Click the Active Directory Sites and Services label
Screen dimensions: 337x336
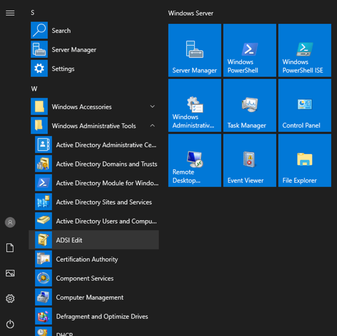pyautogui.click(x=104, y=202)
